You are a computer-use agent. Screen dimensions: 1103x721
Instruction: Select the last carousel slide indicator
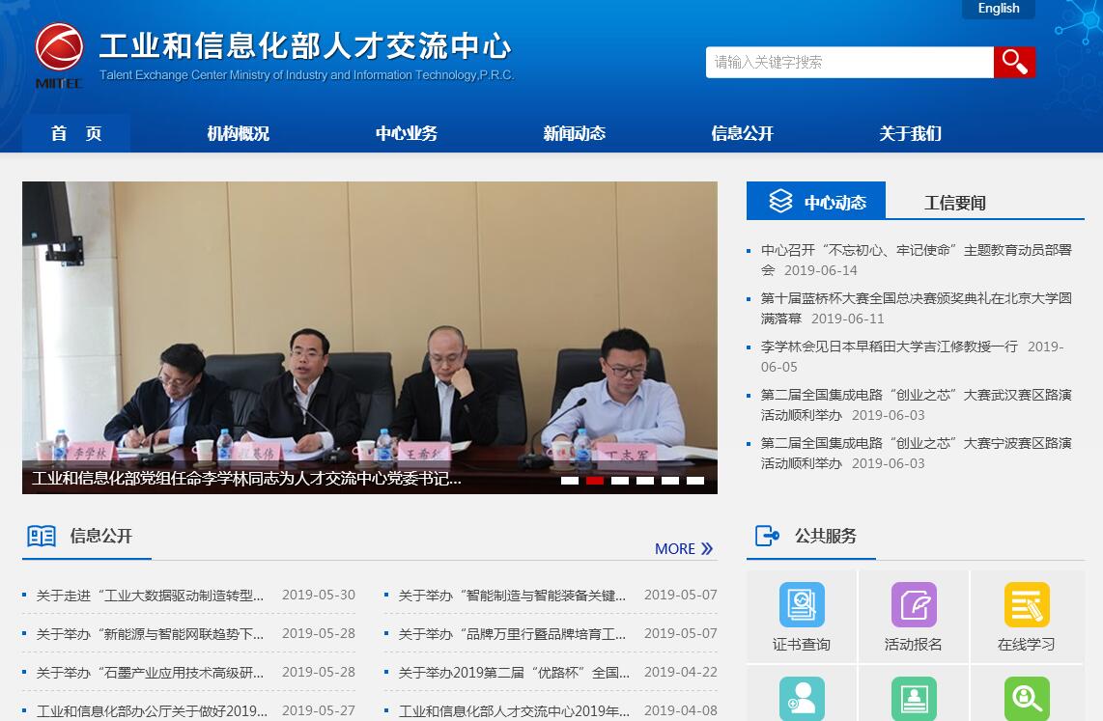pyautogui.click(x=695, y=481)
